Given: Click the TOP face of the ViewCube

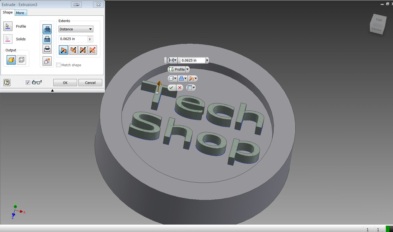Looking at the screenshot, I should (x=379, y=20).
